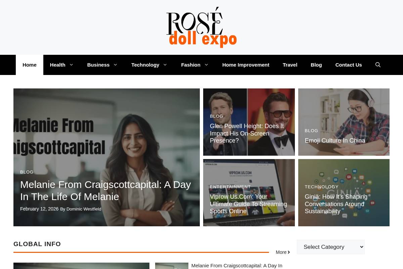Open the Home Improvement section
The width and height of the screenshot is (403, 269).
pos(245,65)
